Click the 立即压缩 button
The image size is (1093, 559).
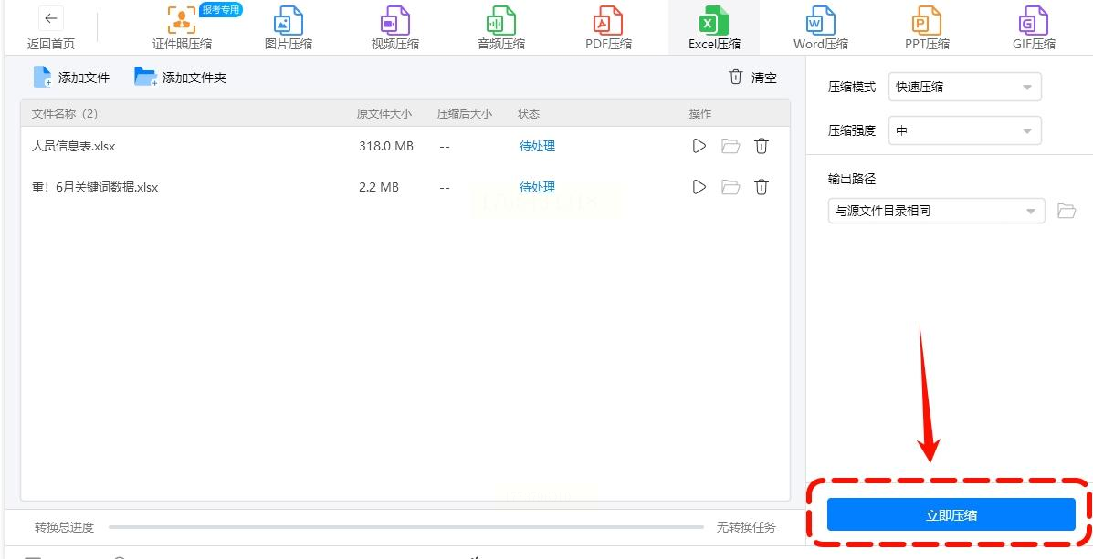(951, 515)
